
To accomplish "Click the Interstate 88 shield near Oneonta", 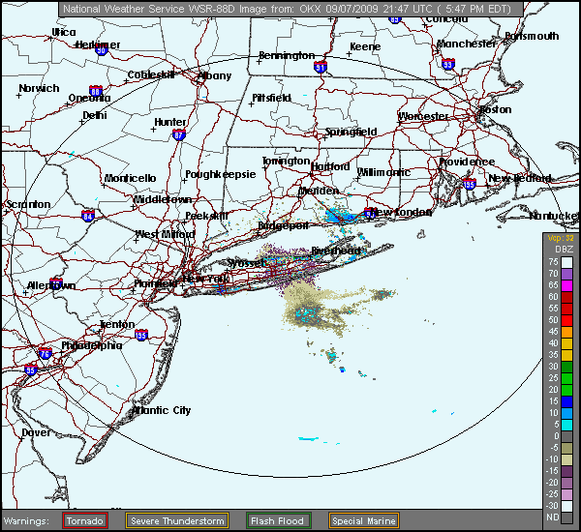I will click(96, 91).
